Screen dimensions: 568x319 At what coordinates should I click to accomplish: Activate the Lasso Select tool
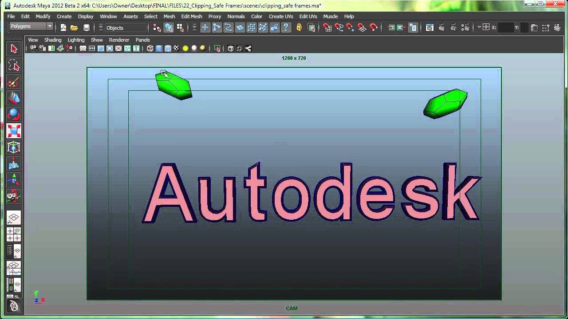(x=14, y=66)
